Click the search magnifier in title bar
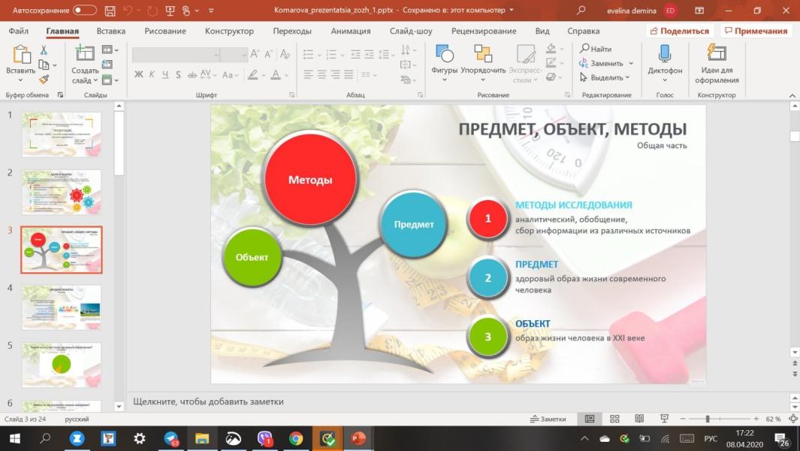This screenshot has height=451, width=800. 581,11
